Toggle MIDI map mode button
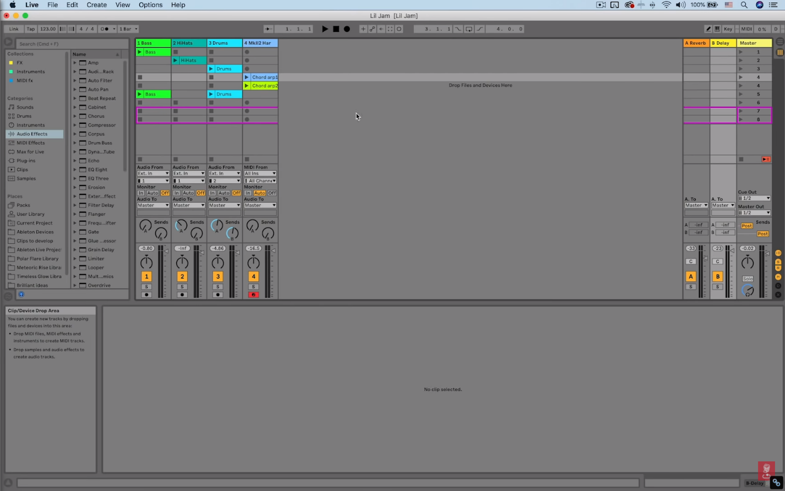The width and height of the screenshot is (785, 491). [x=746, y=29]
